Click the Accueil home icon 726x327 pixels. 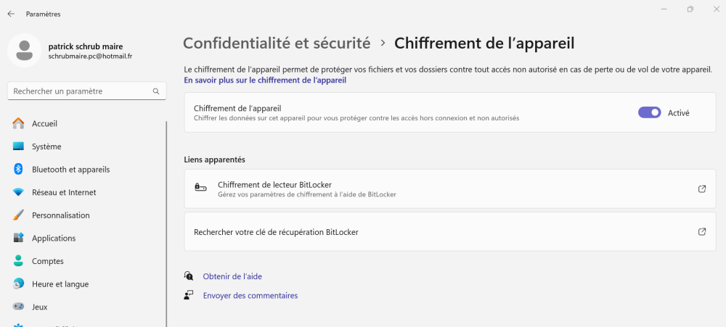[x=19, y=123]
